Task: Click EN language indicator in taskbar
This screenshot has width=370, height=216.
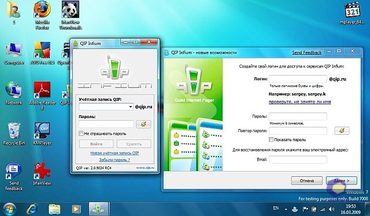Action: click(x=276, y=208)
